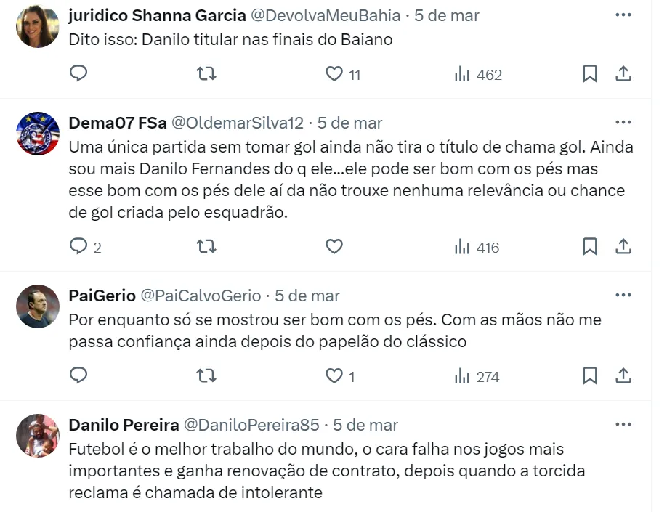View analytics showing 274 views
The width and height of the screenshot is (667, 512).
(477, 376)
